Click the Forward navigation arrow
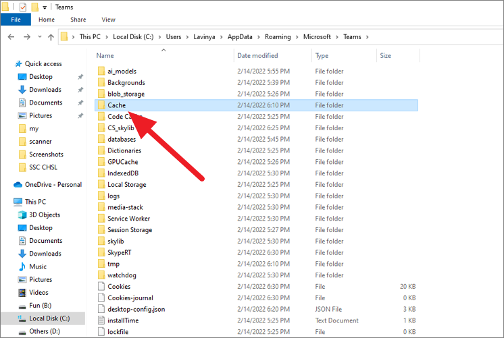Viewport: 504px width, 338px height. coord(27,37)
